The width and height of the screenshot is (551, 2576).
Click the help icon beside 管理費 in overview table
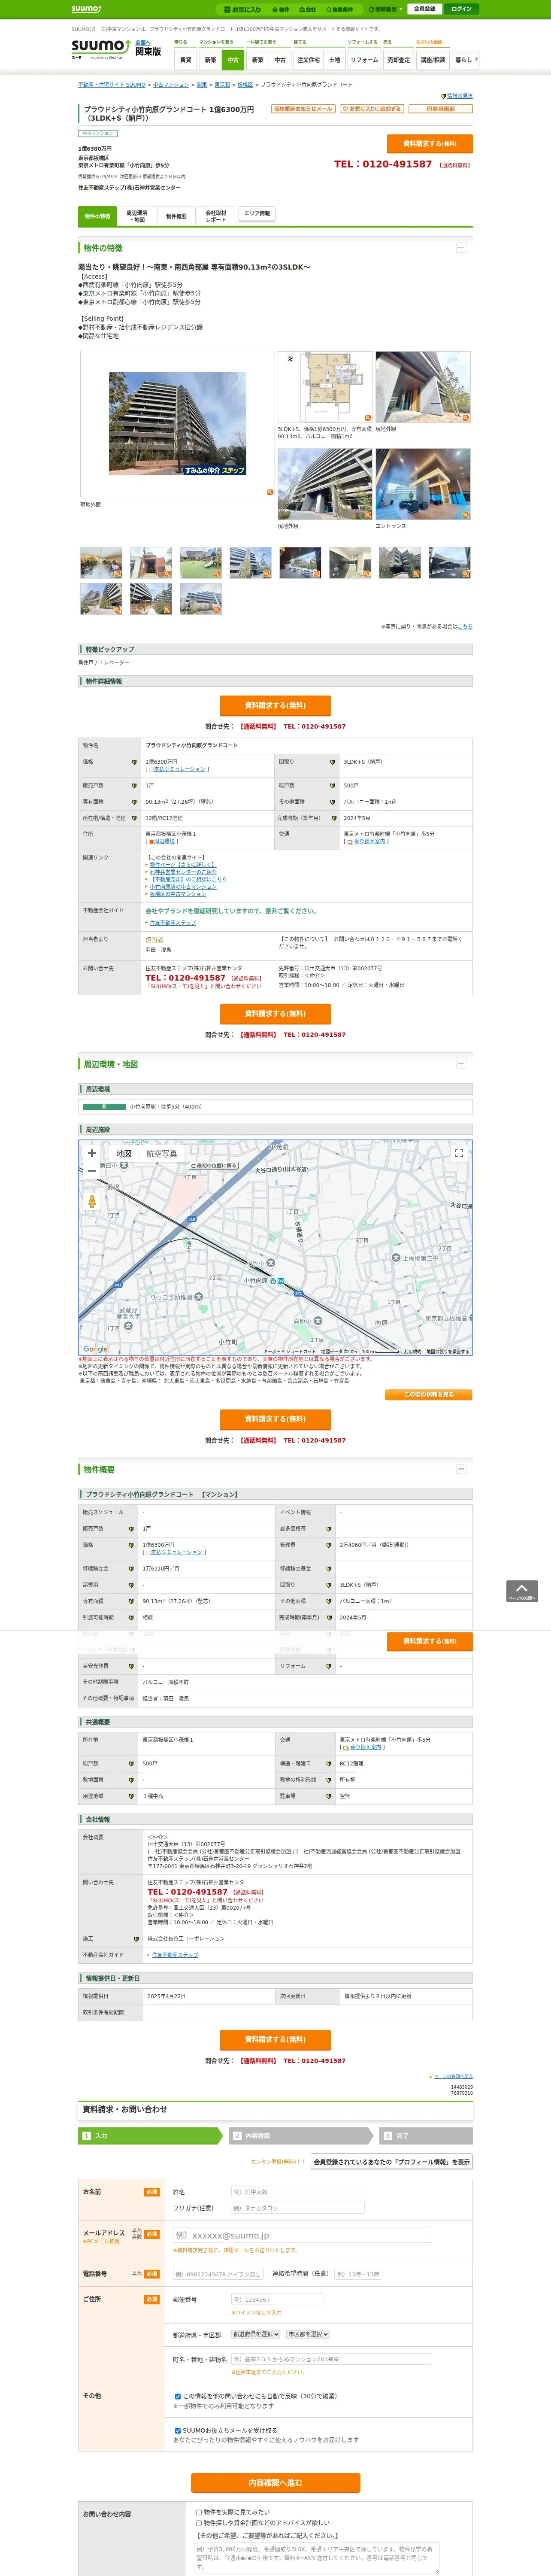click(328, 1545)
